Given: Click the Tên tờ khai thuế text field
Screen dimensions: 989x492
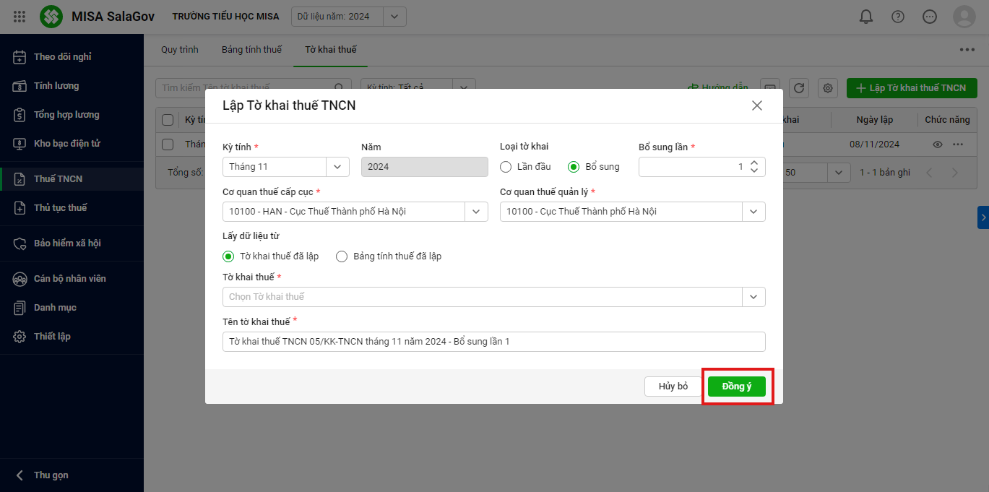Looking at the screenshot, I should pyautogui.click(x=493, y=342).
